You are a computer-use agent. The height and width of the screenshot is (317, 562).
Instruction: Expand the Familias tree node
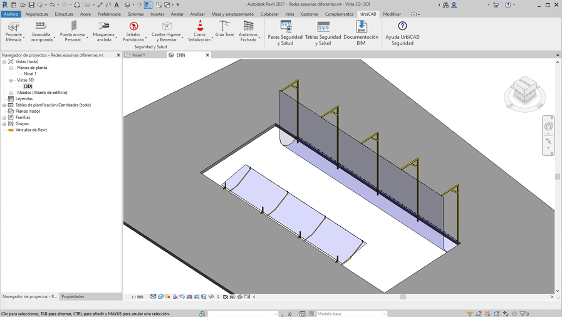(x=4, y=117)
